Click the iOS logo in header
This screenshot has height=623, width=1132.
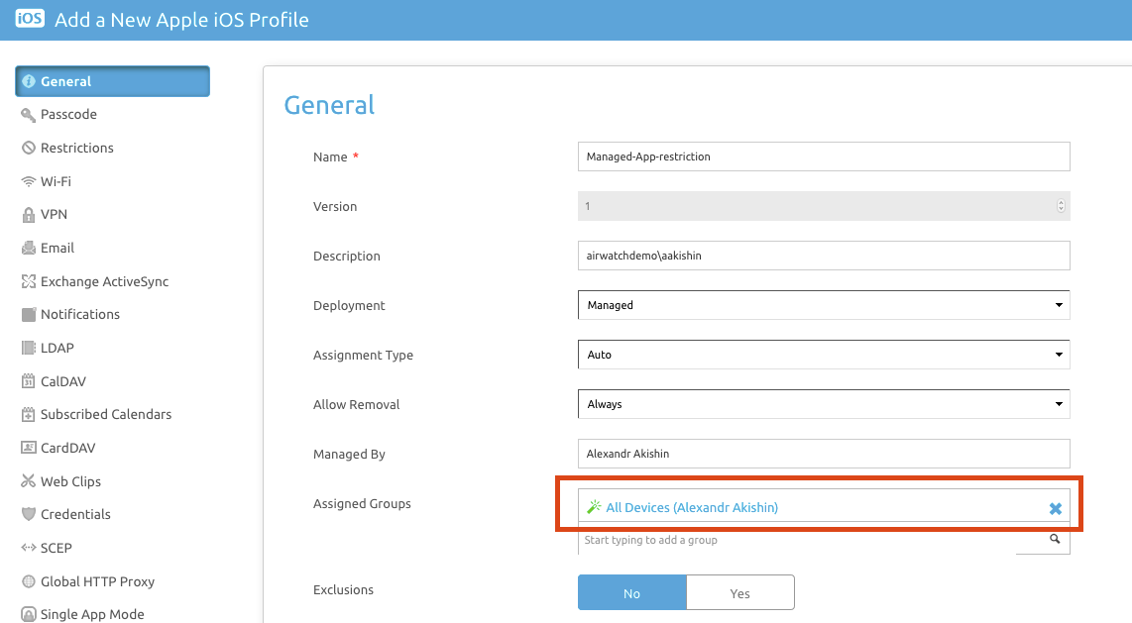[30, 20]
